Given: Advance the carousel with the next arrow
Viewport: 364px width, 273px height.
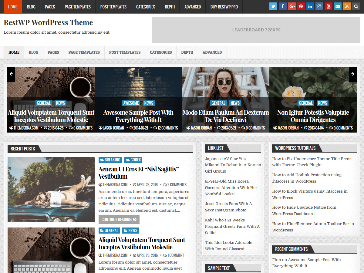Looking at the screenshot, I should tap(353, 74).
